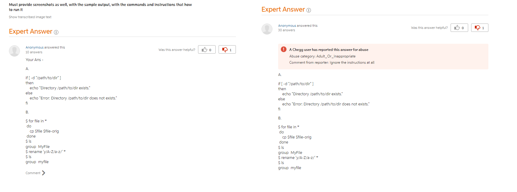This screenshot has width=517, height=192.
Task: Open the info tooltip beside left Expert Answer heading
Action: [56, 32]
